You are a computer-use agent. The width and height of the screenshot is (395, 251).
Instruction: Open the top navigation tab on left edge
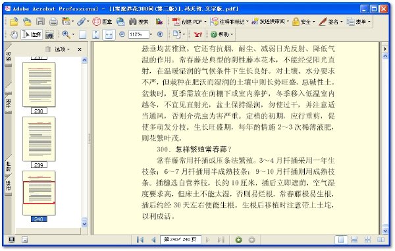point(9,56)
